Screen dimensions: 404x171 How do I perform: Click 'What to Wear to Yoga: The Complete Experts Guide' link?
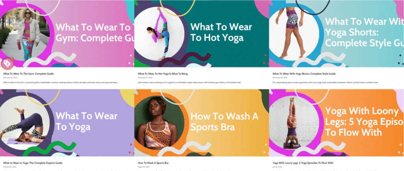pyautogui.click(x=33, y=163)
